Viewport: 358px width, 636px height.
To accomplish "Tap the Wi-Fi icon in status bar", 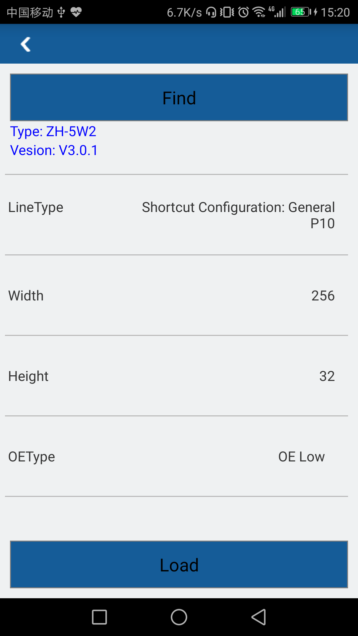I will [259, 12].
